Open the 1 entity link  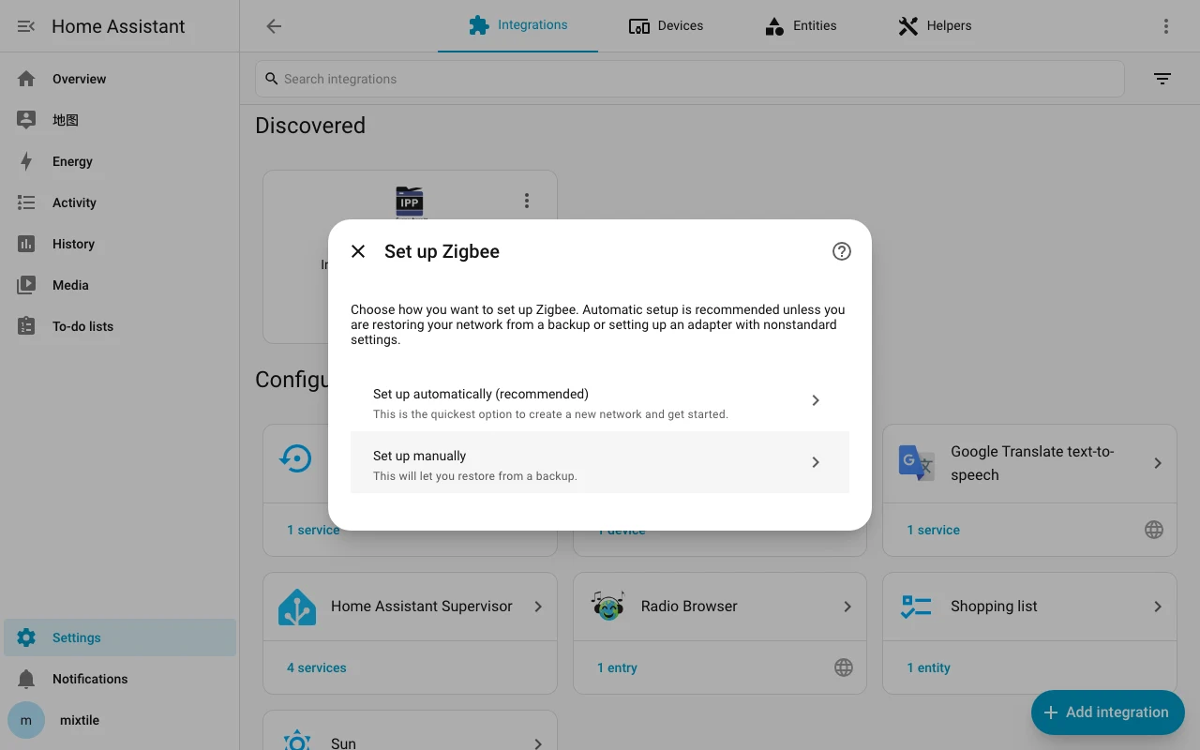[928, 667]
